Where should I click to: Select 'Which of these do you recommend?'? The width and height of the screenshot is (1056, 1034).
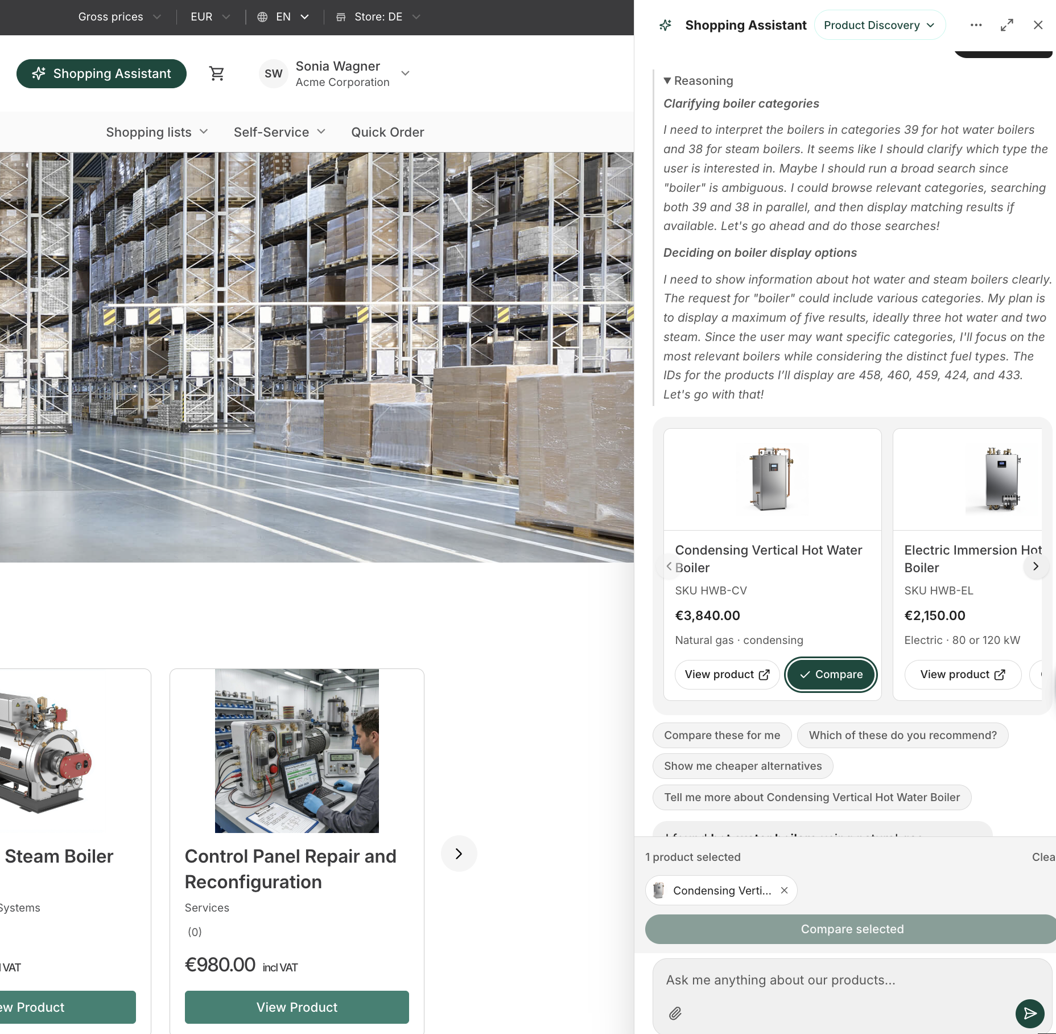pyautogui.click(x=903, y=736)
